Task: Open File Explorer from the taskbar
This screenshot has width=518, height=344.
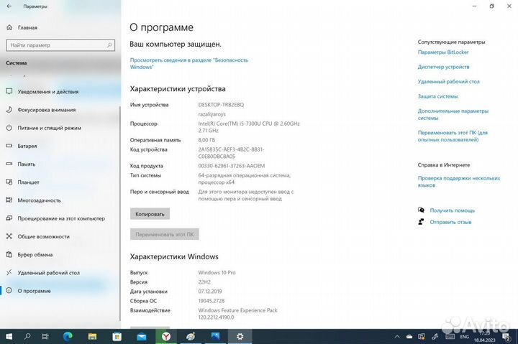Action: [93, 336]
